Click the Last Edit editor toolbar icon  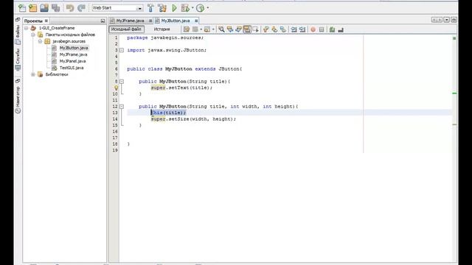[187, 29]
